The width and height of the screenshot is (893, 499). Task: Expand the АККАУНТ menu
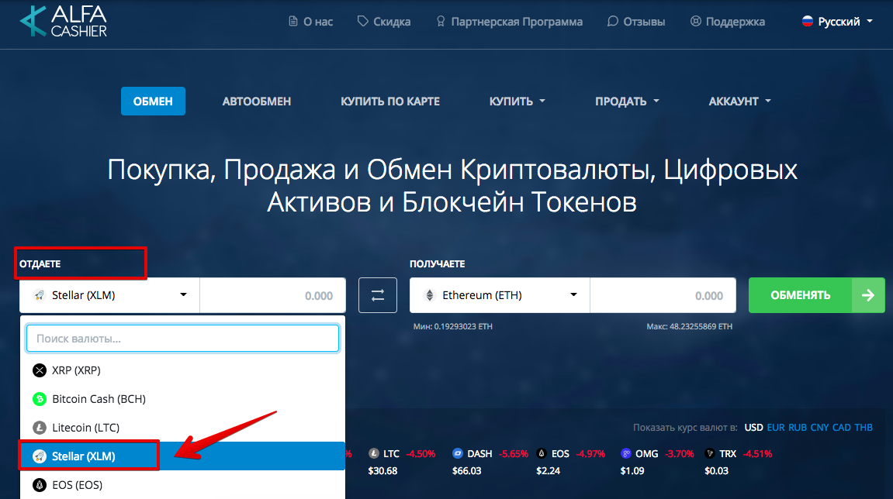(x=740, y=102)
